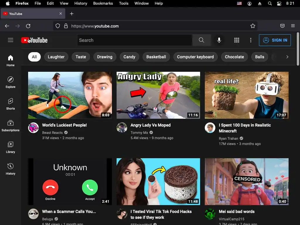This screenshot has height=225, width=300.
Task: Open the Bookmarks menu
Action: 103,4
